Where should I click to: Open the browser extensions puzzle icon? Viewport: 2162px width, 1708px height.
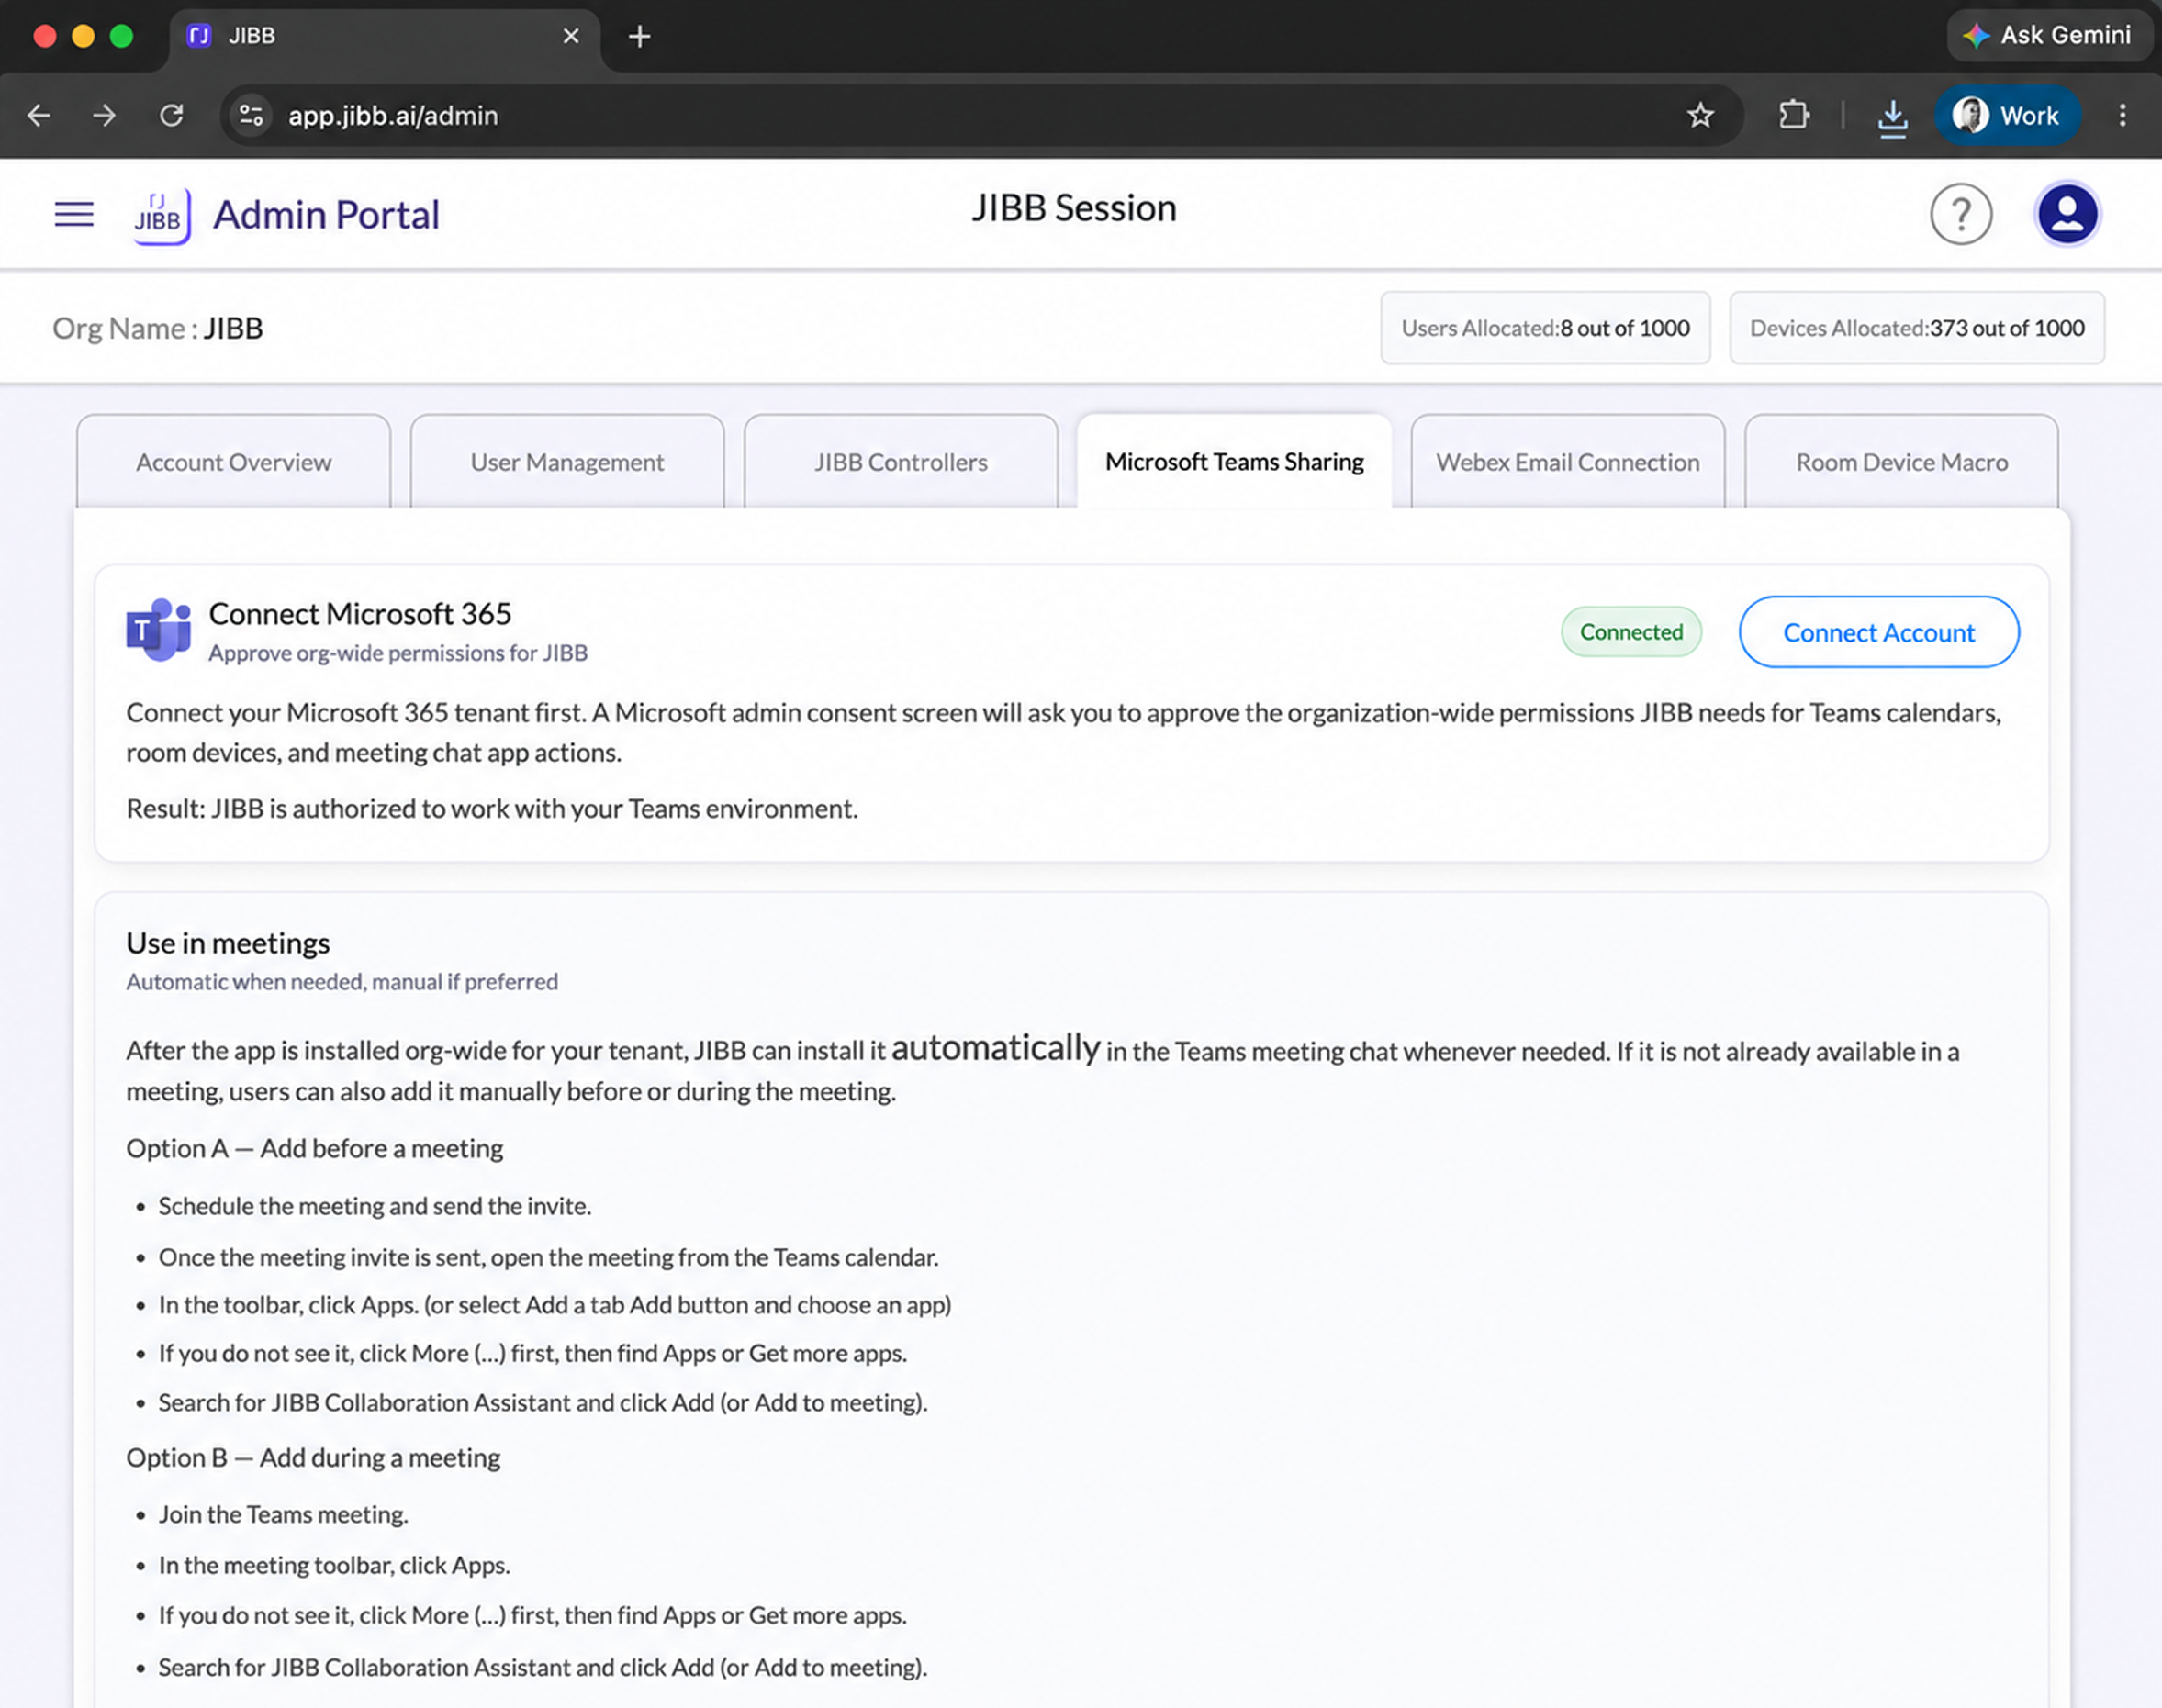tap(1794, 115)
